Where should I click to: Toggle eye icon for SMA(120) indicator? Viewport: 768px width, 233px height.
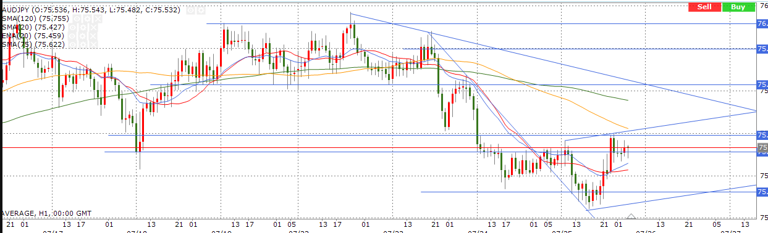(77, 19)
